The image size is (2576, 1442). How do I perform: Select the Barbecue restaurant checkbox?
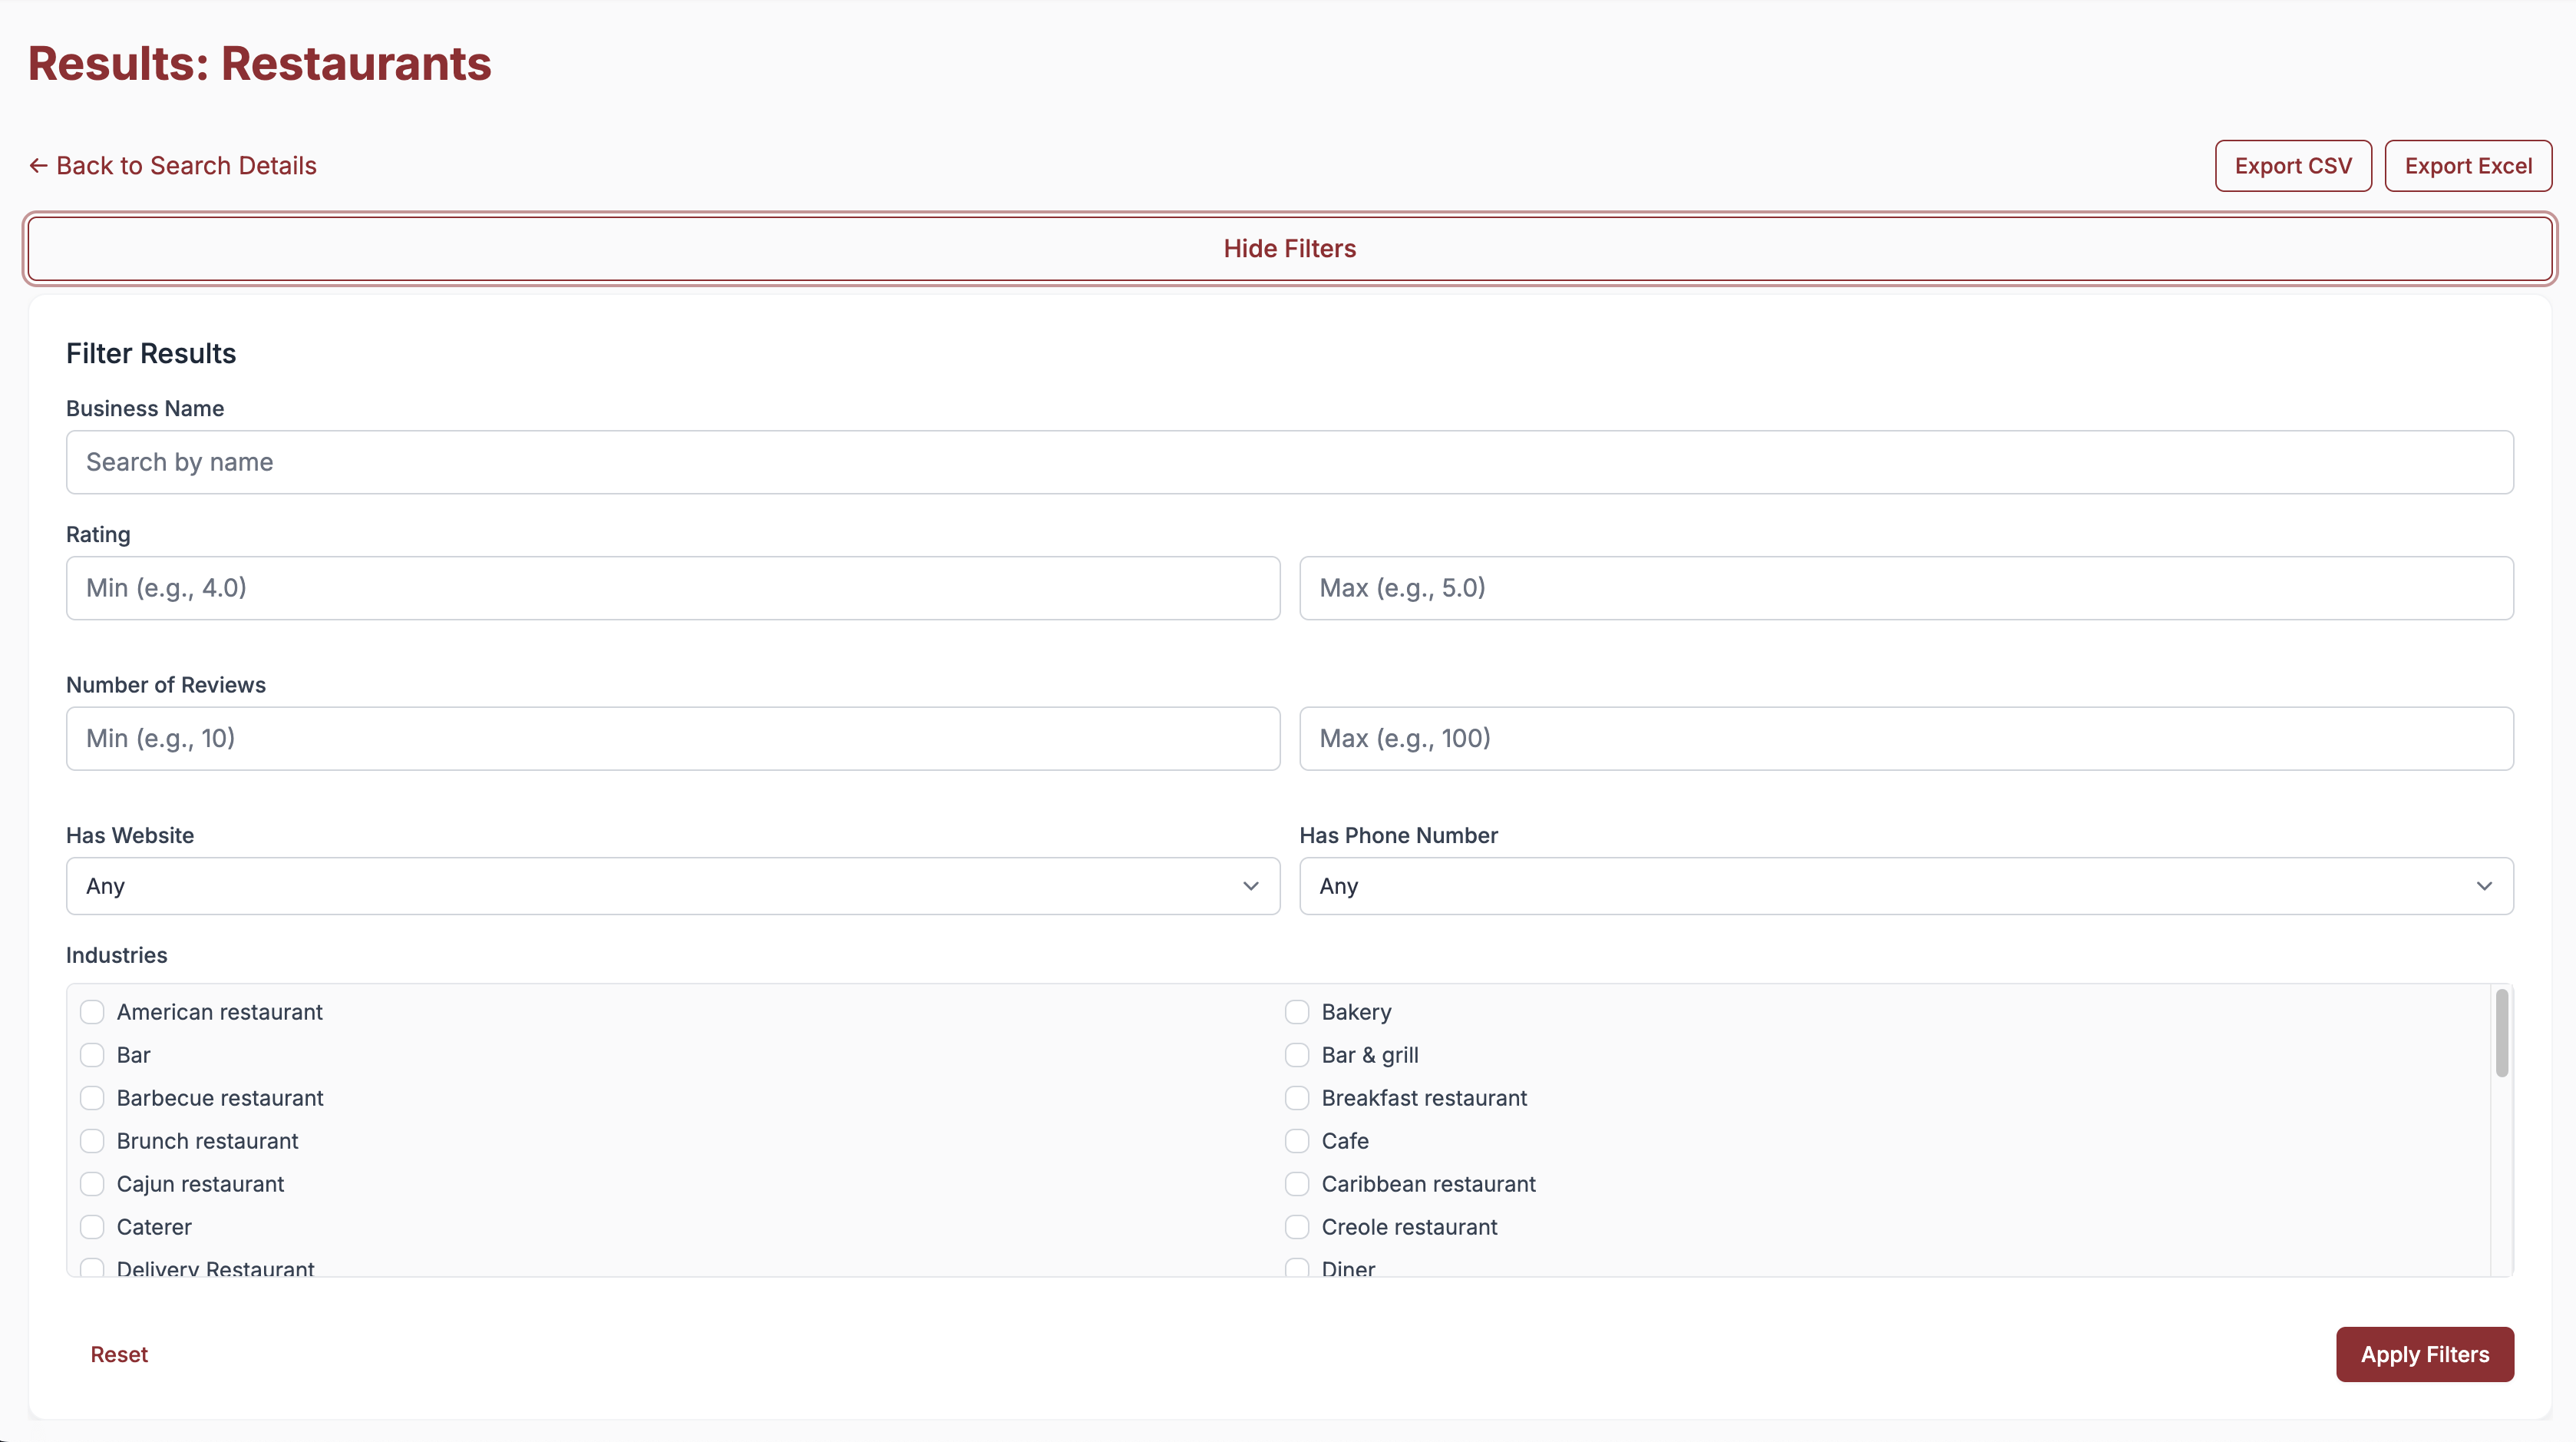pyautogui.click(x=92, y=1098)
